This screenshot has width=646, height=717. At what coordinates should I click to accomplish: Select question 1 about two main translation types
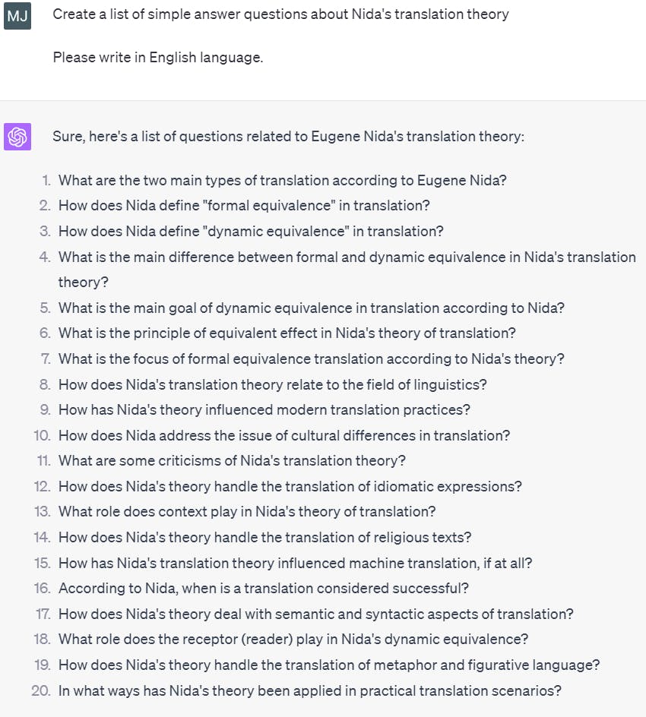point(282,181)
